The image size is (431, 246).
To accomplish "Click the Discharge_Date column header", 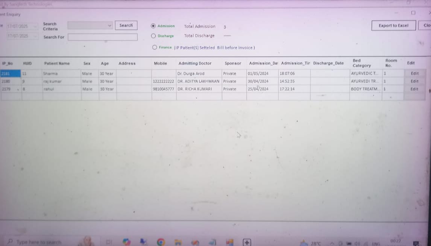I will 328,63.
